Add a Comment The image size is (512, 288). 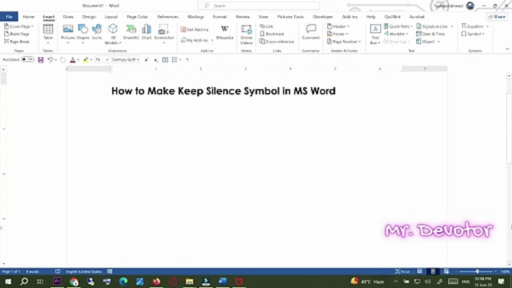click(311, 33)
